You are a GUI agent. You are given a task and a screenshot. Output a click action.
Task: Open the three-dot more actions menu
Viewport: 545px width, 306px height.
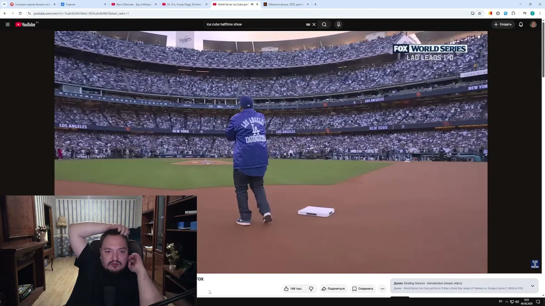click(x=382, y=289)
